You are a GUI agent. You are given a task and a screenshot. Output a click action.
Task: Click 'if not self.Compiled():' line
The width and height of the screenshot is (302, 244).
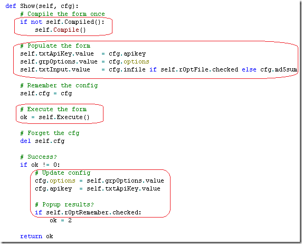pyautogui.click(x=62, y=22)
